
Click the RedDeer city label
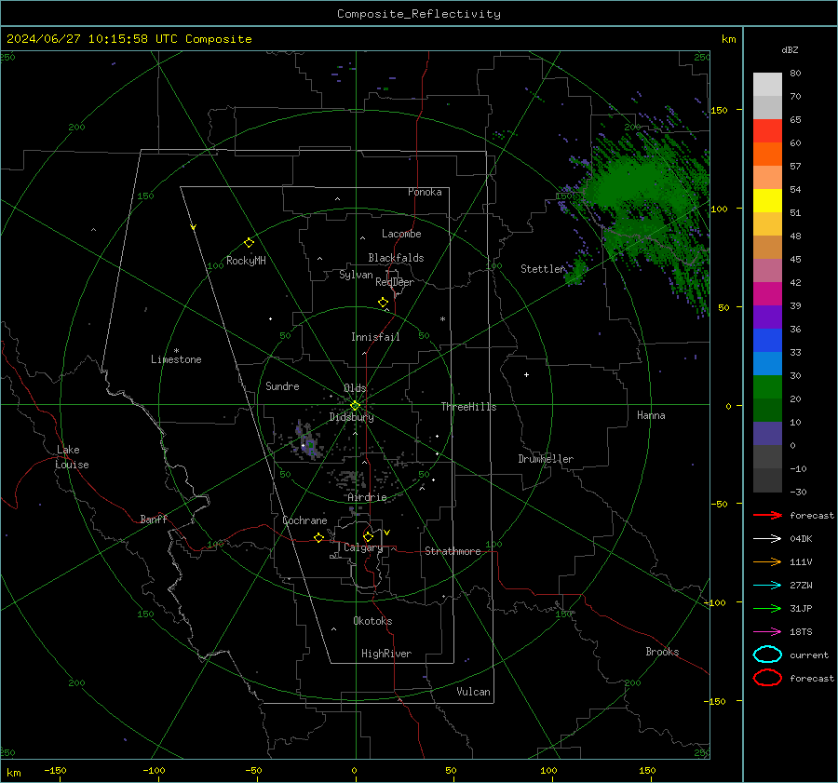[x=395, y=282]
